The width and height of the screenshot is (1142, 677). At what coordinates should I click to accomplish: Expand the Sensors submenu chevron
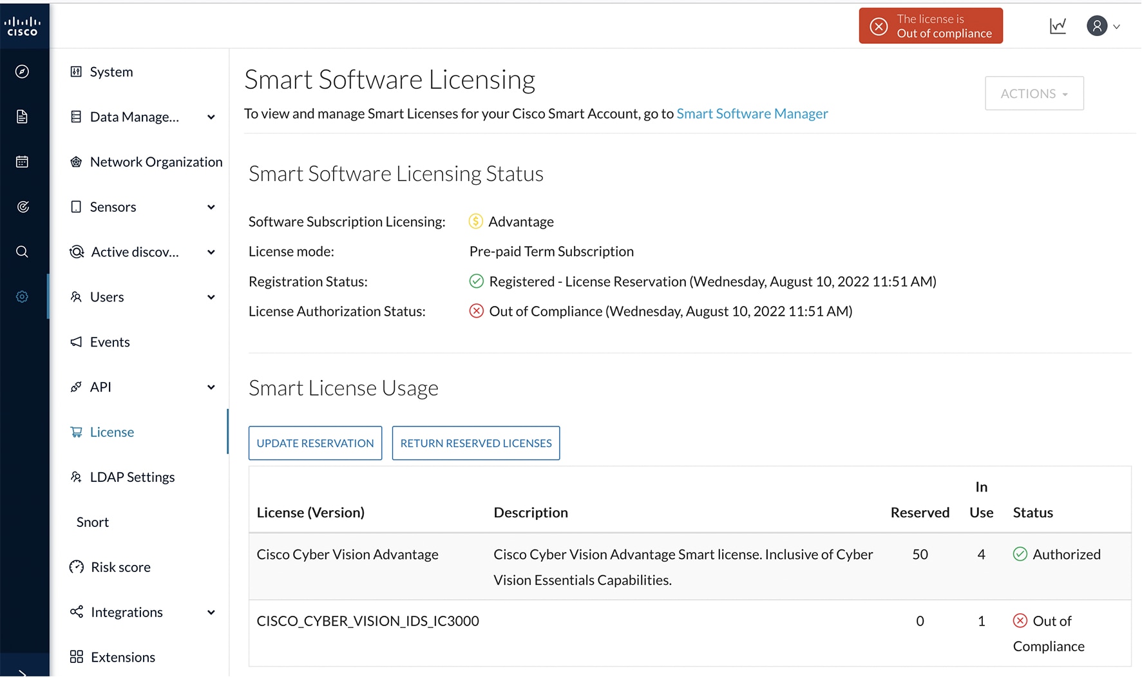pos(211,207)
